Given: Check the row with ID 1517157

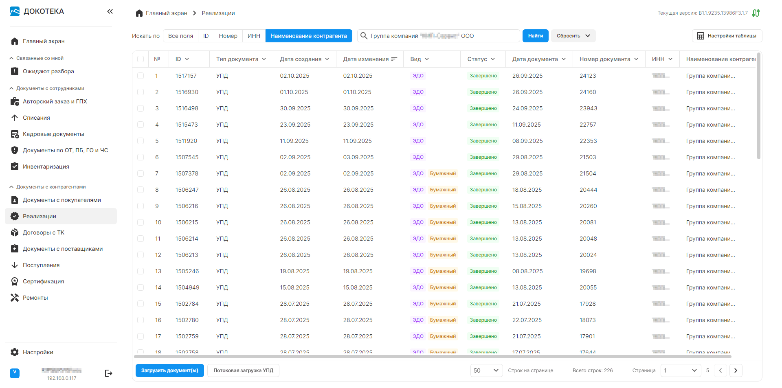Looking at the screenshot, I should pyautogui.click(x=141, y=76).
